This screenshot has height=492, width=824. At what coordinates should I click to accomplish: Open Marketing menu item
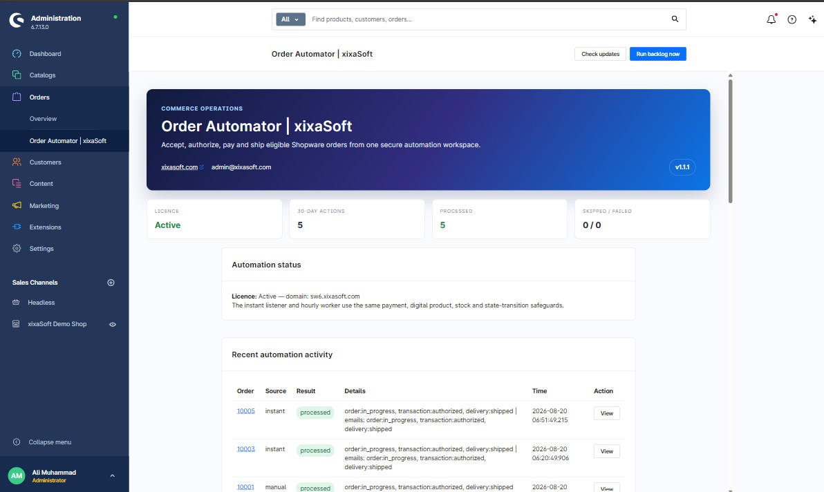tap(44, 206)
